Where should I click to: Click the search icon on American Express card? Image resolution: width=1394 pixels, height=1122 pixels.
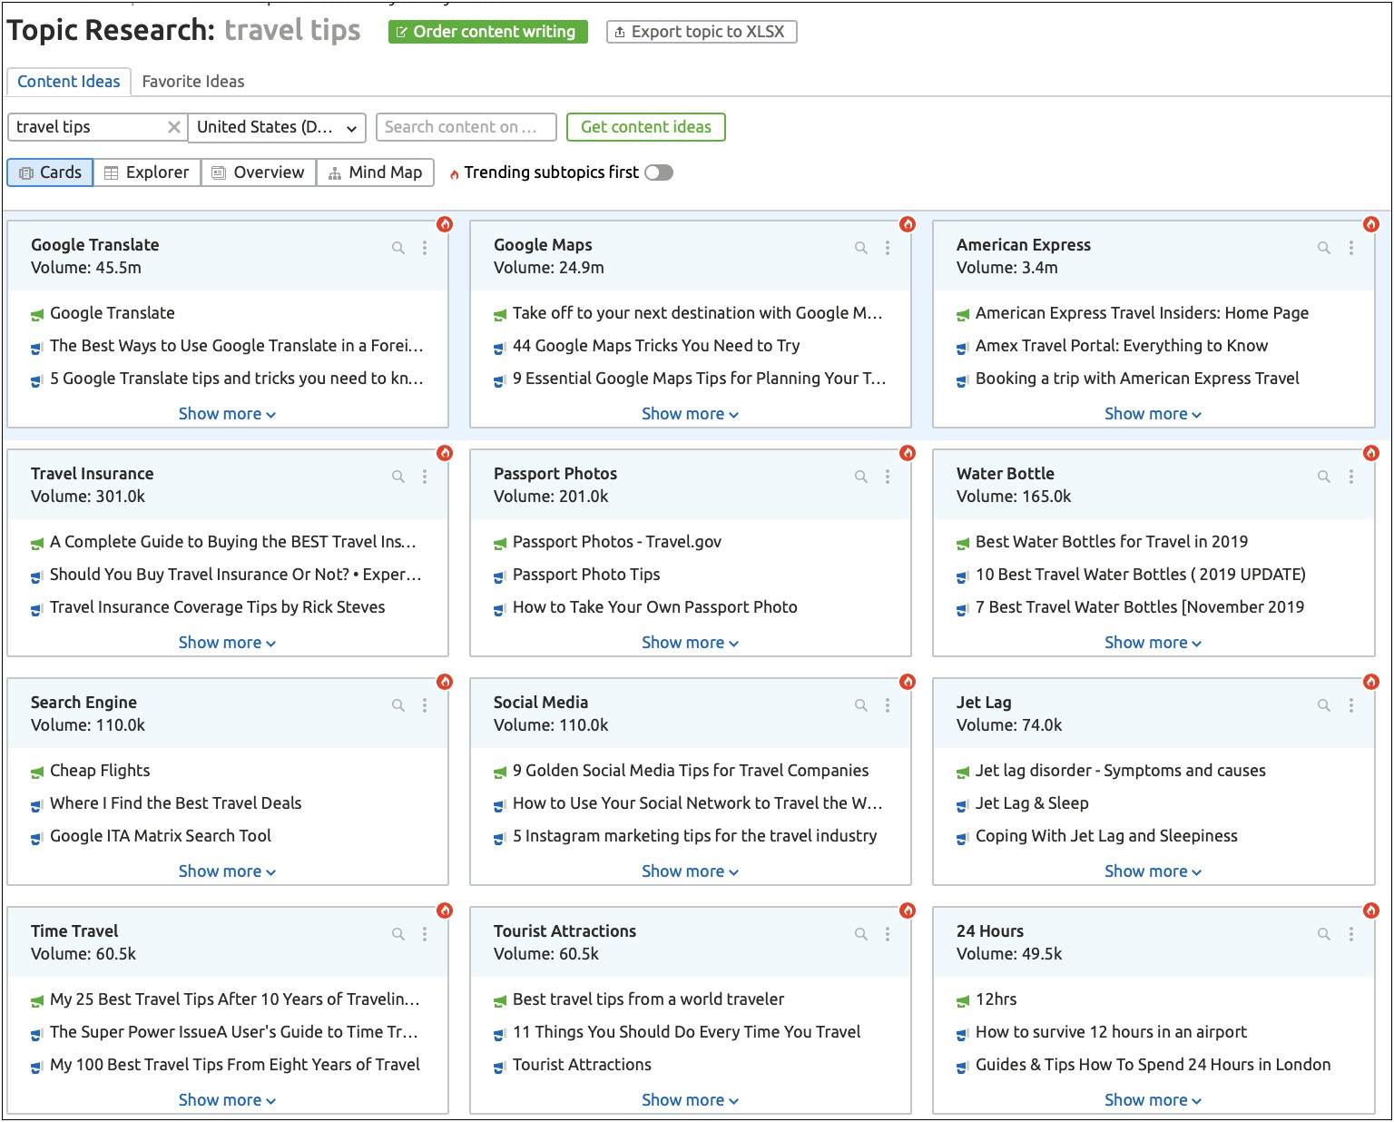[x=1323, y=247]
